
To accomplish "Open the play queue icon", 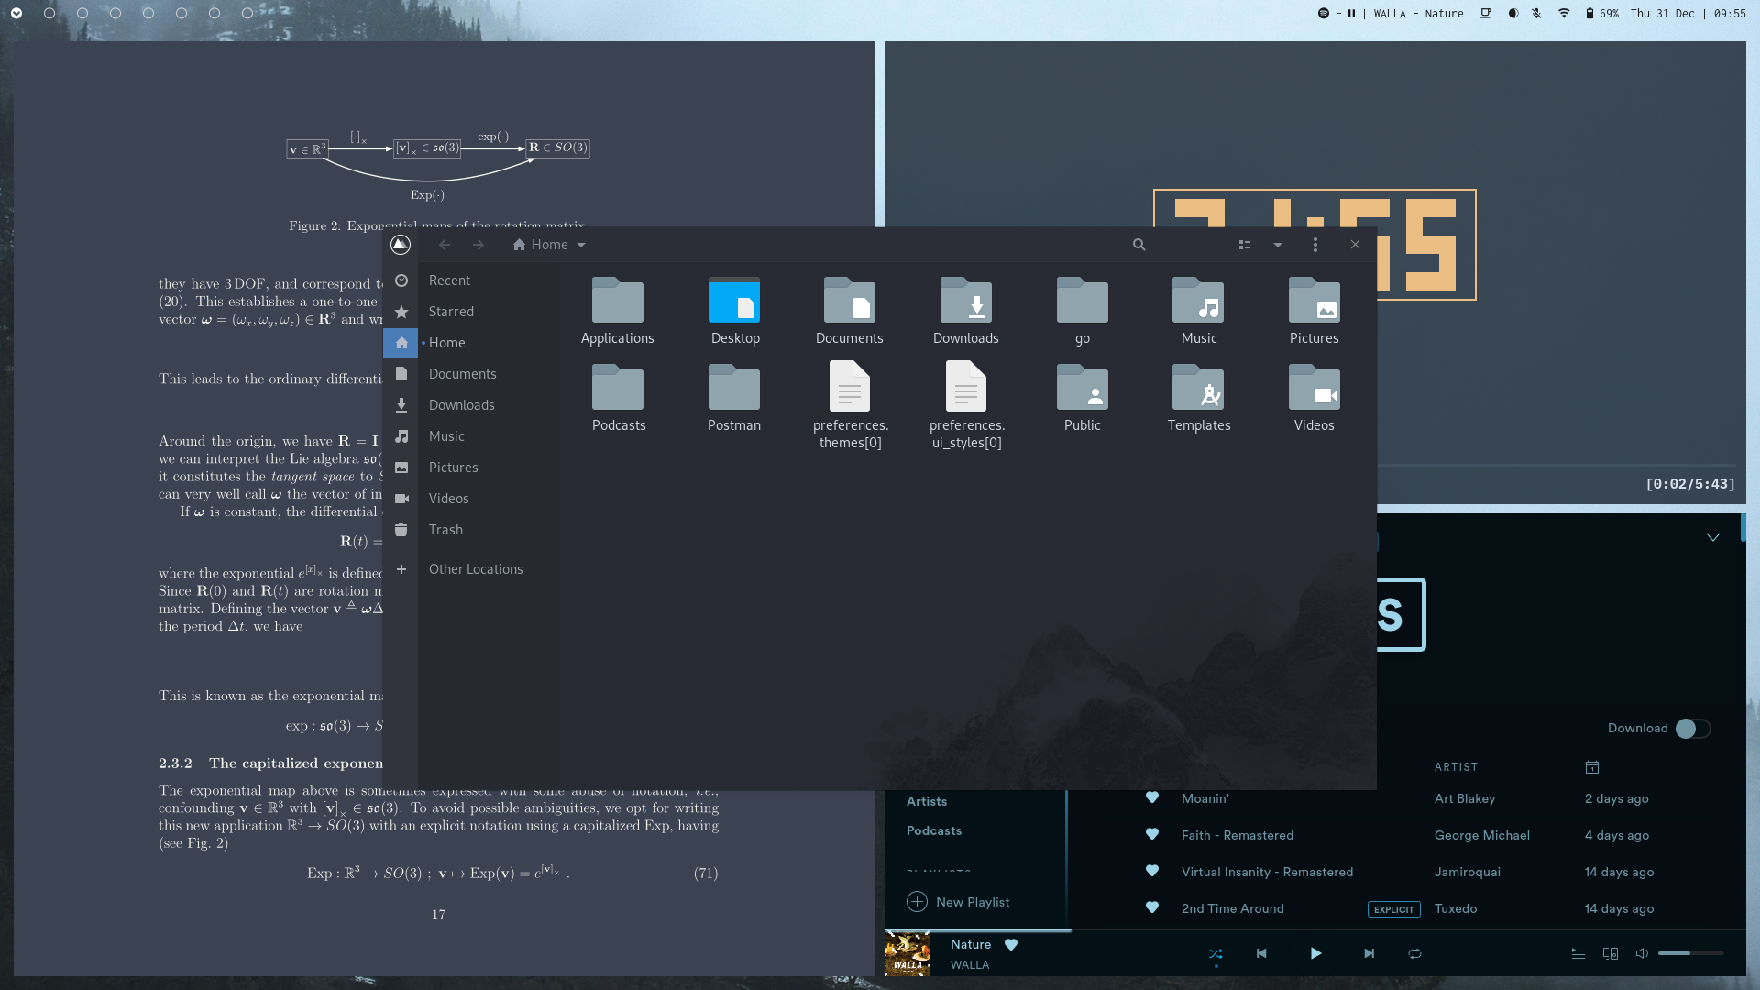I will tap(1578, 953).
